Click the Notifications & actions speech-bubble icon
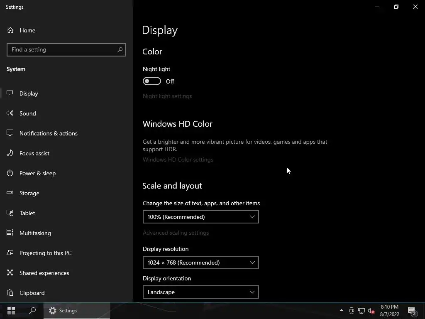The width and height of the screenshot is (425, 319). tap(10, 133)
